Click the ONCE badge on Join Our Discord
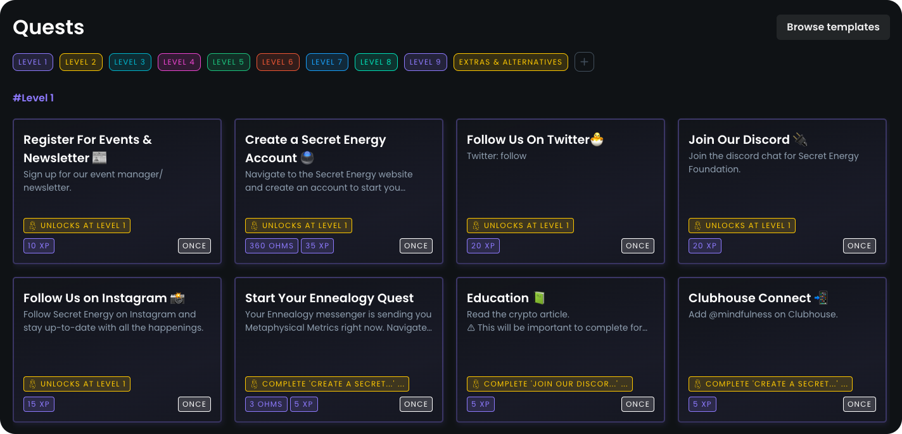The height and width of the screenshot is (434, 902). 860,246
